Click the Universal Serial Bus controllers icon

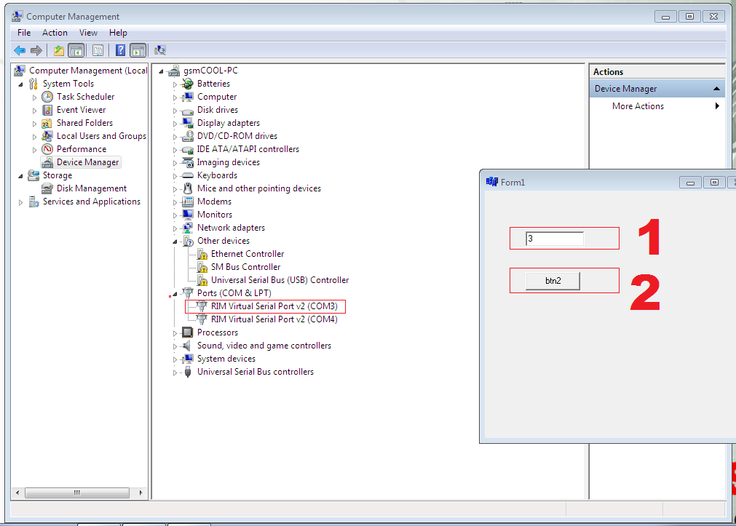click(x=187, y=372)
